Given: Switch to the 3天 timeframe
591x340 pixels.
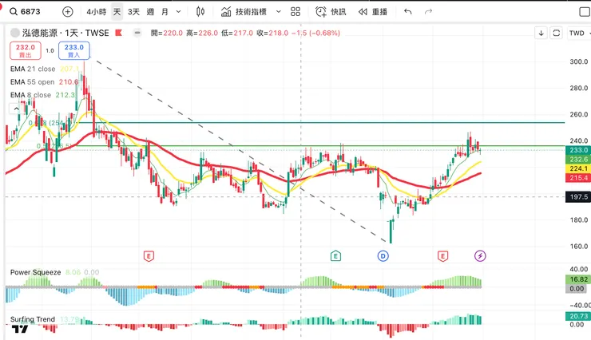Looking at the screenshot, I should (133, 12).
